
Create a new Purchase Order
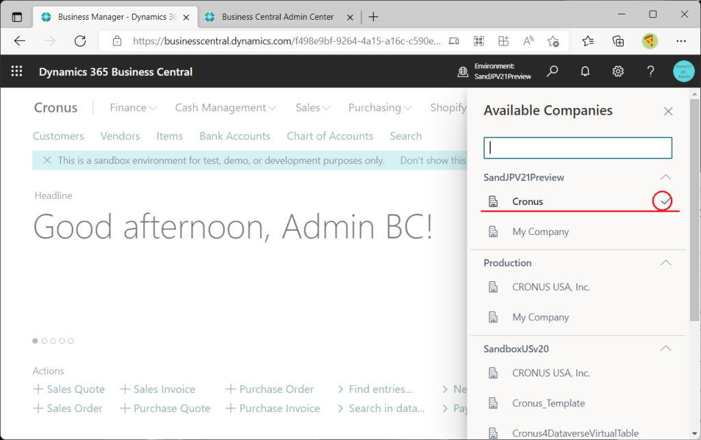pyautogui.click(x=270, y=389)
